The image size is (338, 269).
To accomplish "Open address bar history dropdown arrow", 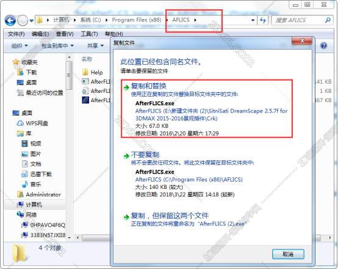I will [253, 21].
